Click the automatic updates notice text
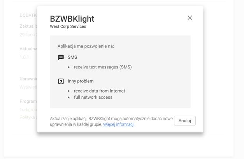The image size is (244, 159). pos(111,121)
